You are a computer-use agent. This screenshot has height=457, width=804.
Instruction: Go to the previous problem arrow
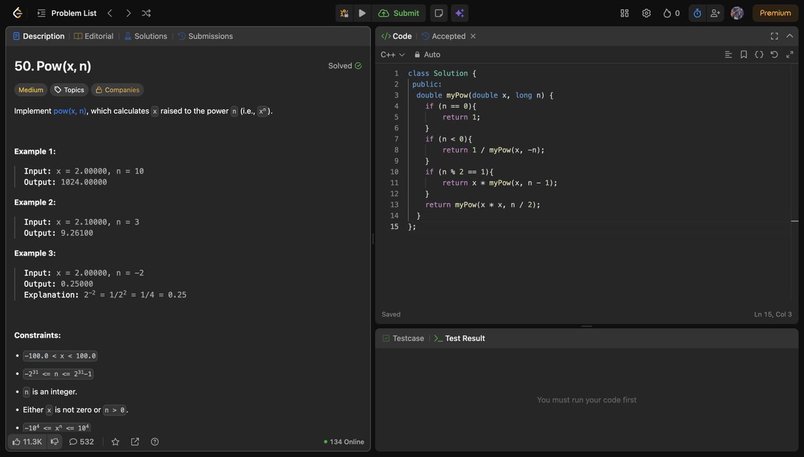(x=110, y=13)
